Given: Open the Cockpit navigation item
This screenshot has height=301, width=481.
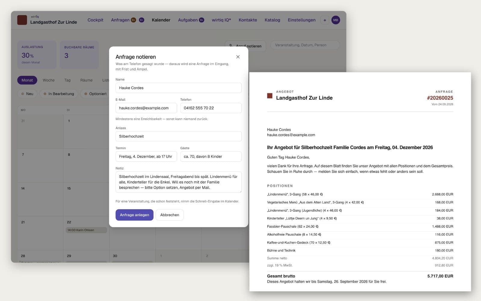Looking at the screenshot, I should 95,20.
